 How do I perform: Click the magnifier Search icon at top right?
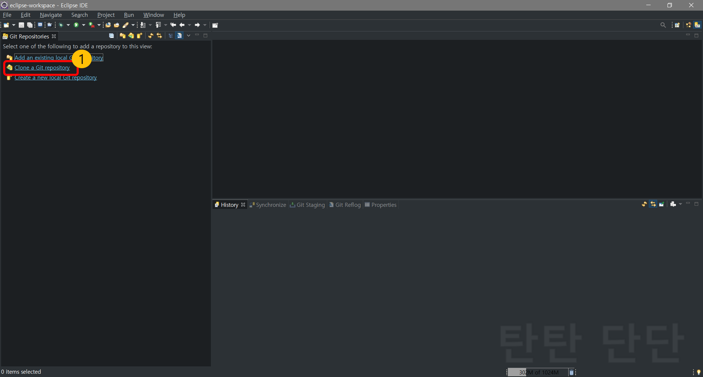[663, 25]
